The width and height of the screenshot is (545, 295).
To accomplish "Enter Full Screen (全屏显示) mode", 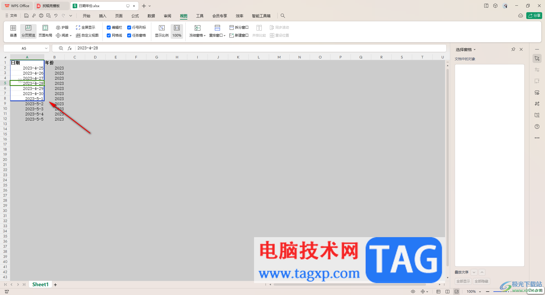I will 85,28.
